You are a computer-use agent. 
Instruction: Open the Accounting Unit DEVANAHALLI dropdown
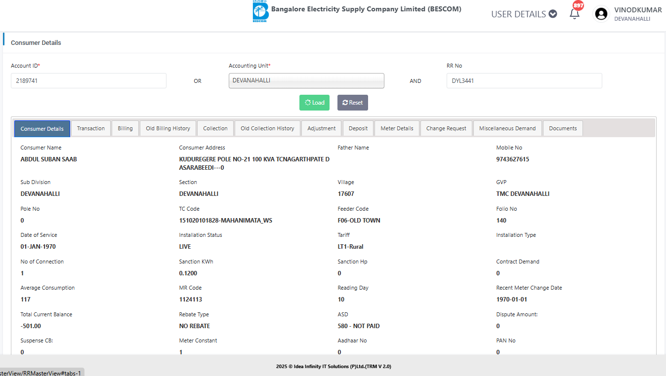[x=306, y=80]
